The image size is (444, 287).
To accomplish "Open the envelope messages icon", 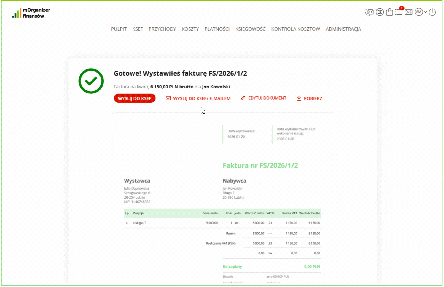I will 408,12.
